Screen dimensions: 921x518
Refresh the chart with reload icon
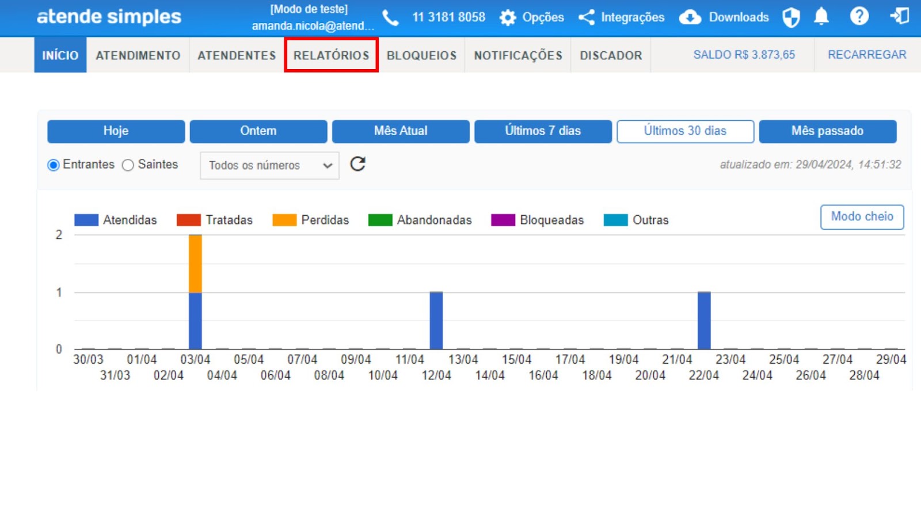(358, 164)
